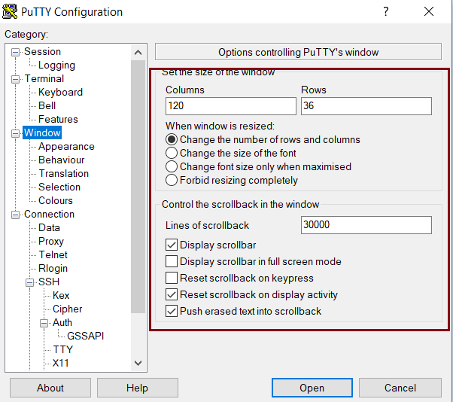Select Telnet under Connection
This screenshot has width=453, height=402.
point(53,254)
